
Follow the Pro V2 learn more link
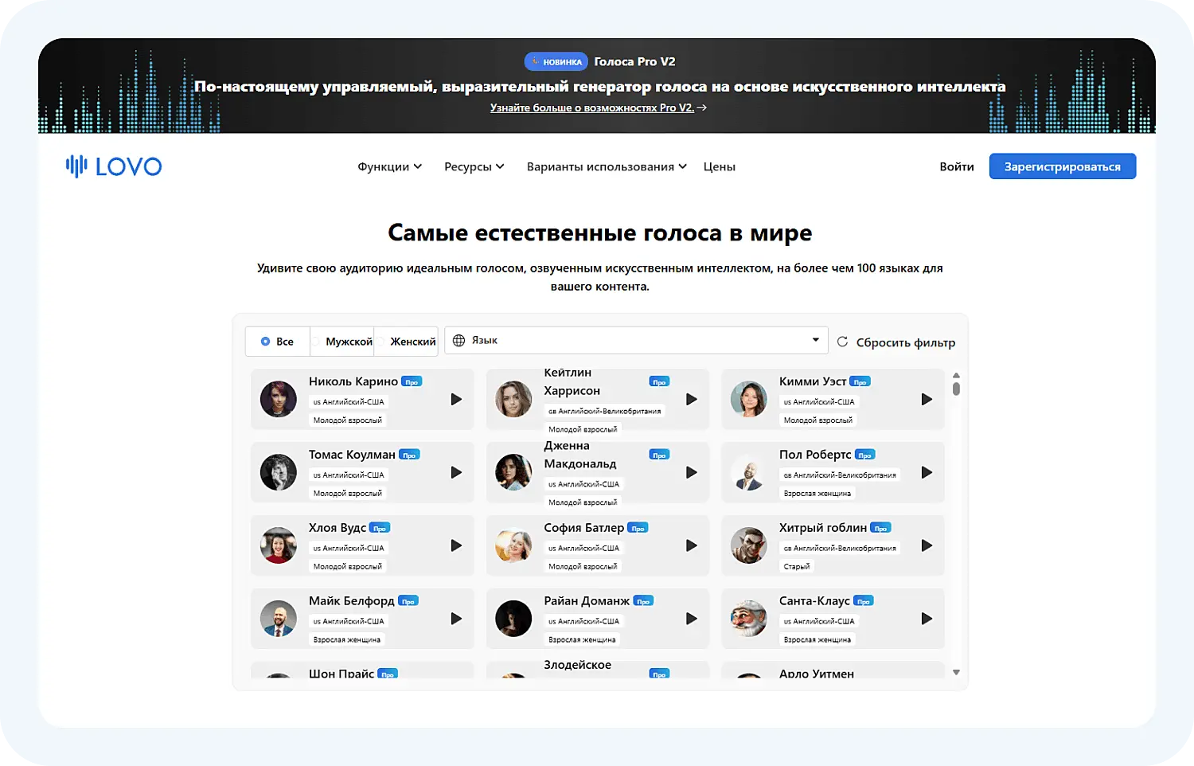(597, 107)
